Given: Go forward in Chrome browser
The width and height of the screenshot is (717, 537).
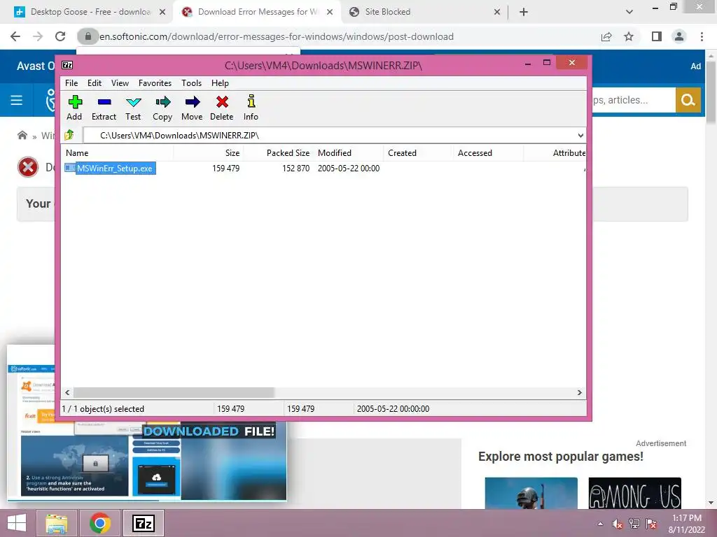Looking at the screenshot, I should [38, 36].
